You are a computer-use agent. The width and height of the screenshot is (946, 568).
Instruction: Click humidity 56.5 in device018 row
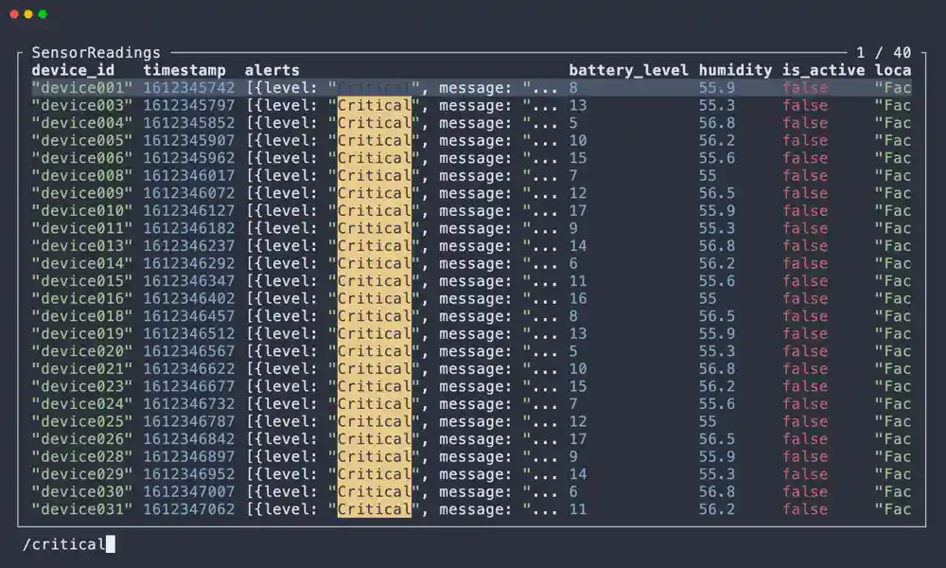pyautogui.click(x=717, y=315)
